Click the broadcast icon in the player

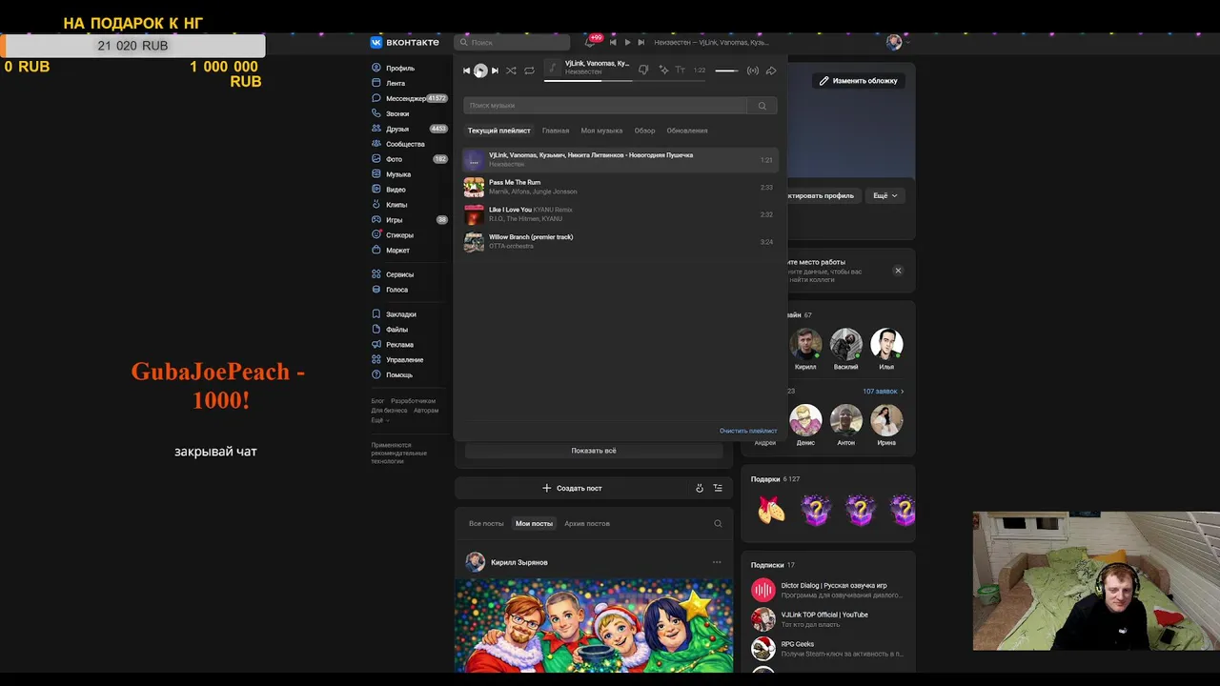753,71
